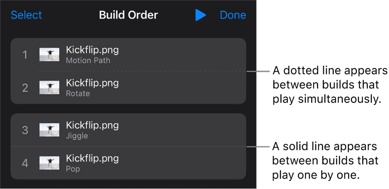Click the Pop effect label
Screen dimensions: 389x189
tap(73, 169)
